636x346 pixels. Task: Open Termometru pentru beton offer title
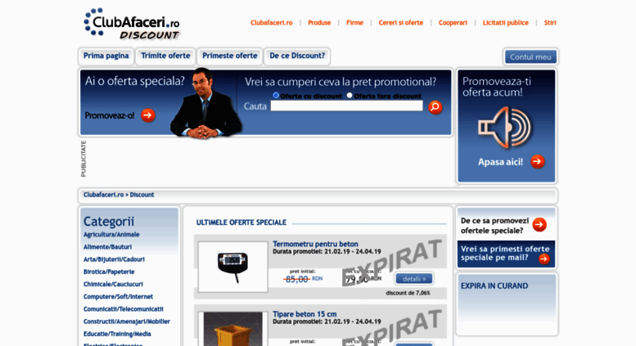tap(315, 244)
